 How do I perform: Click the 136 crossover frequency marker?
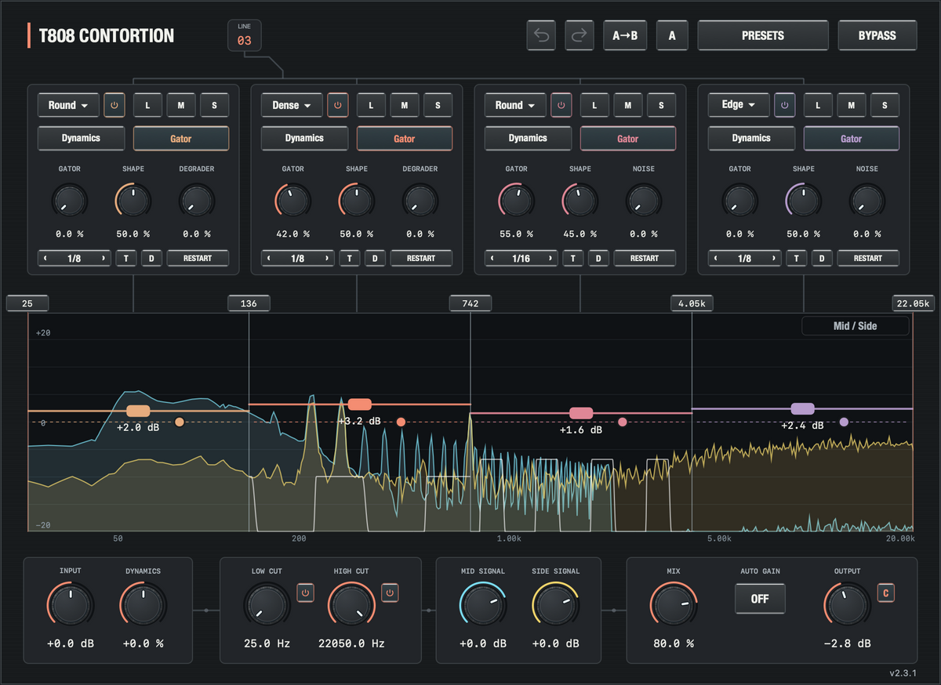coord(249,303)
